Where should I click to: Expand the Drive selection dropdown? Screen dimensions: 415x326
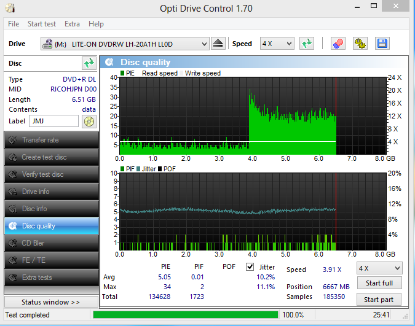pos(204,44)
